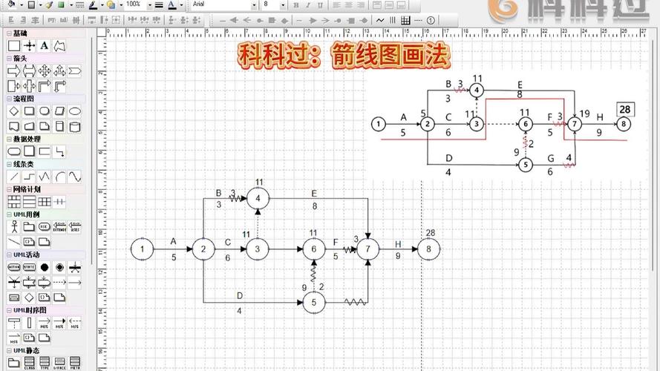The width and height of the screenshot is (660, 371).
Task: Select the text 'A' tool in 基础 palette
Action: click(45, 46)
